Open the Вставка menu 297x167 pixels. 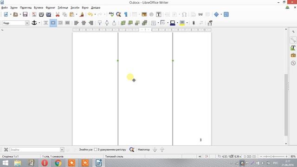pos(39,7)
